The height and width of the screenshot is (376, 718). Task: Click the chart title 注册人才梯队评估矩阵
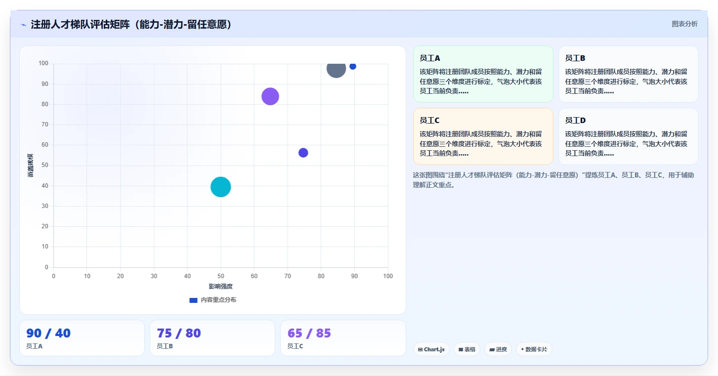tap(131, 24)
